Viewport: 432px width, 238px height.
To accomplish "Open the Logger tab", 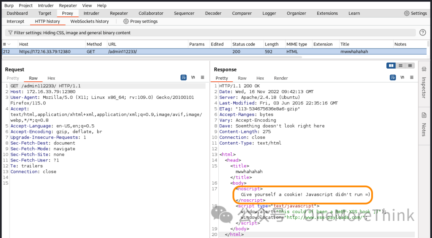I will tap(269, 13).
